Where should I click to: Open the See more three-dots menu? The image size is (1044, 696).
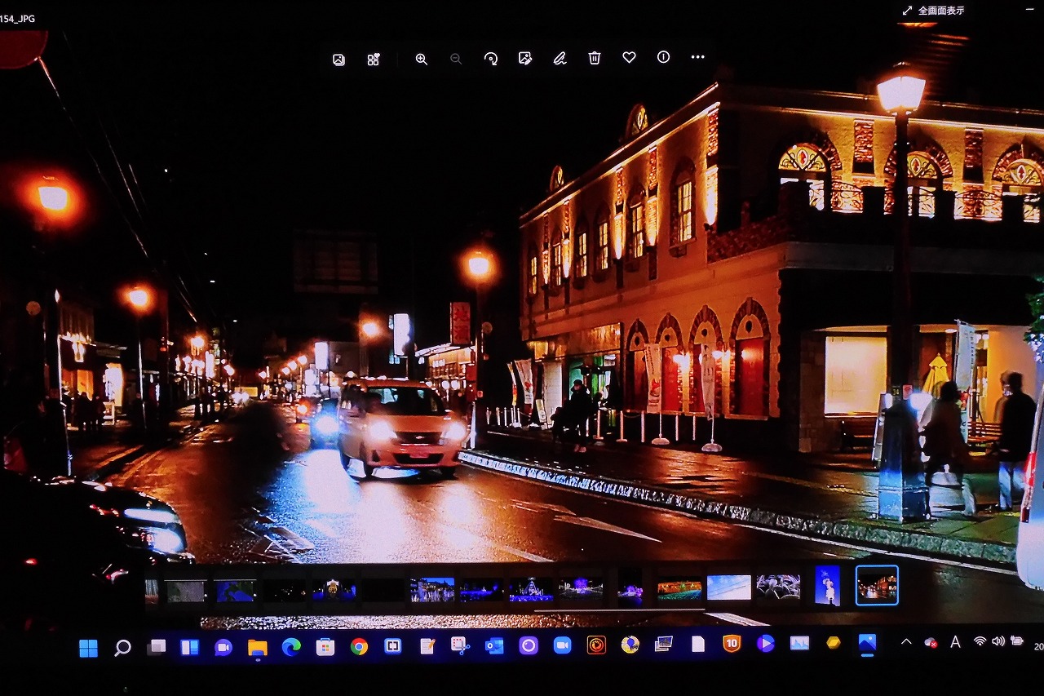coord(697,57)
